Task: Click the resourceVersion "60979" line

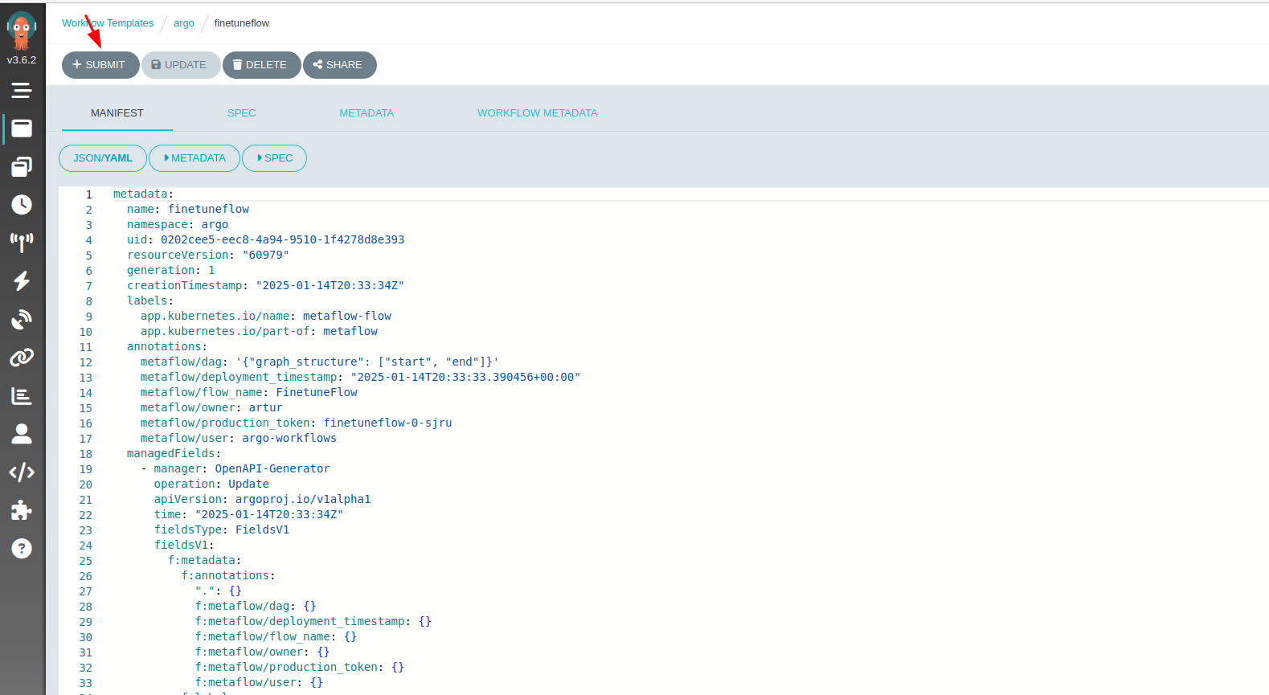Action: point(208,255)
